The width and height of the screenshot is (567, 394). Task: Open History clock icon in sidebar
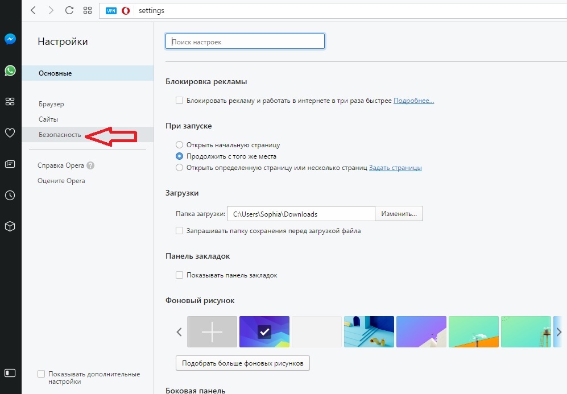(x=10, y=195)
